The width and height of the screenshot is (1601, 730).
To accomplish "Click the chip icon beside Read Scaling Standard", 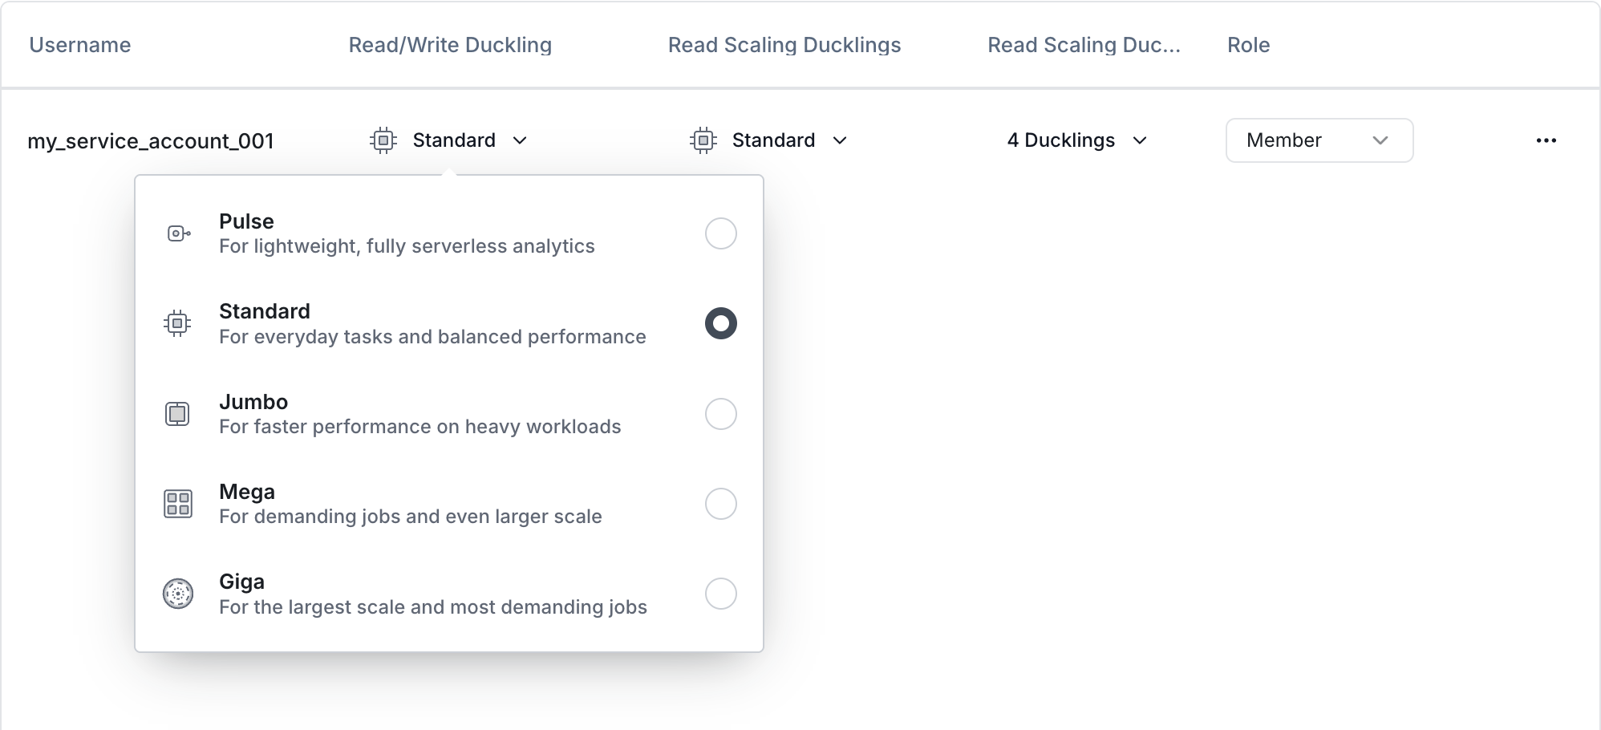I will pyautogui.click(x=703, y=140).
